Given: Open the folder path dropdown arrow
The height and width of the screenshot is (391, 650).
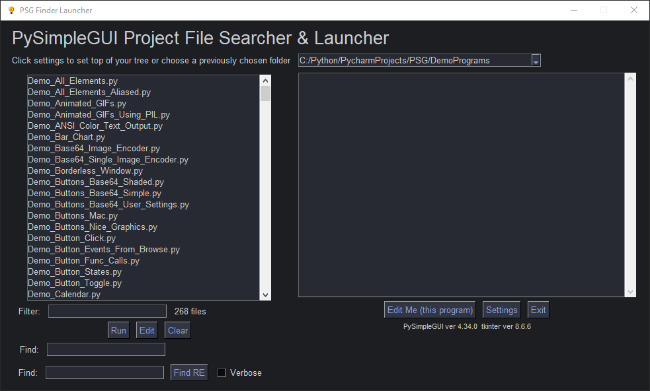Looking at the screenshot, I should 536,61.
